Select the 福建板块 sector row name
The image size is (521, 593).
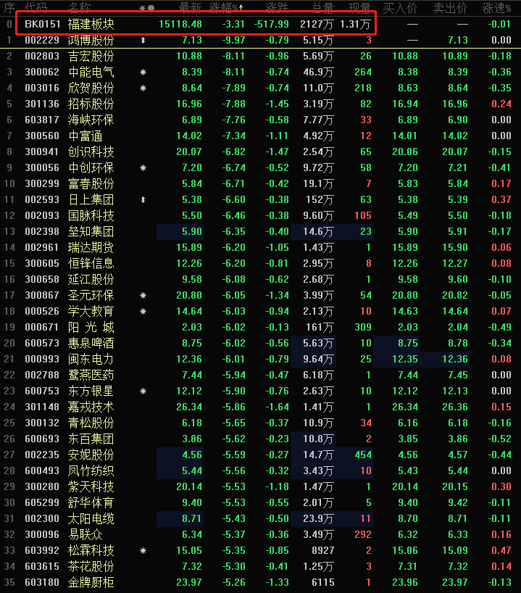91,24
